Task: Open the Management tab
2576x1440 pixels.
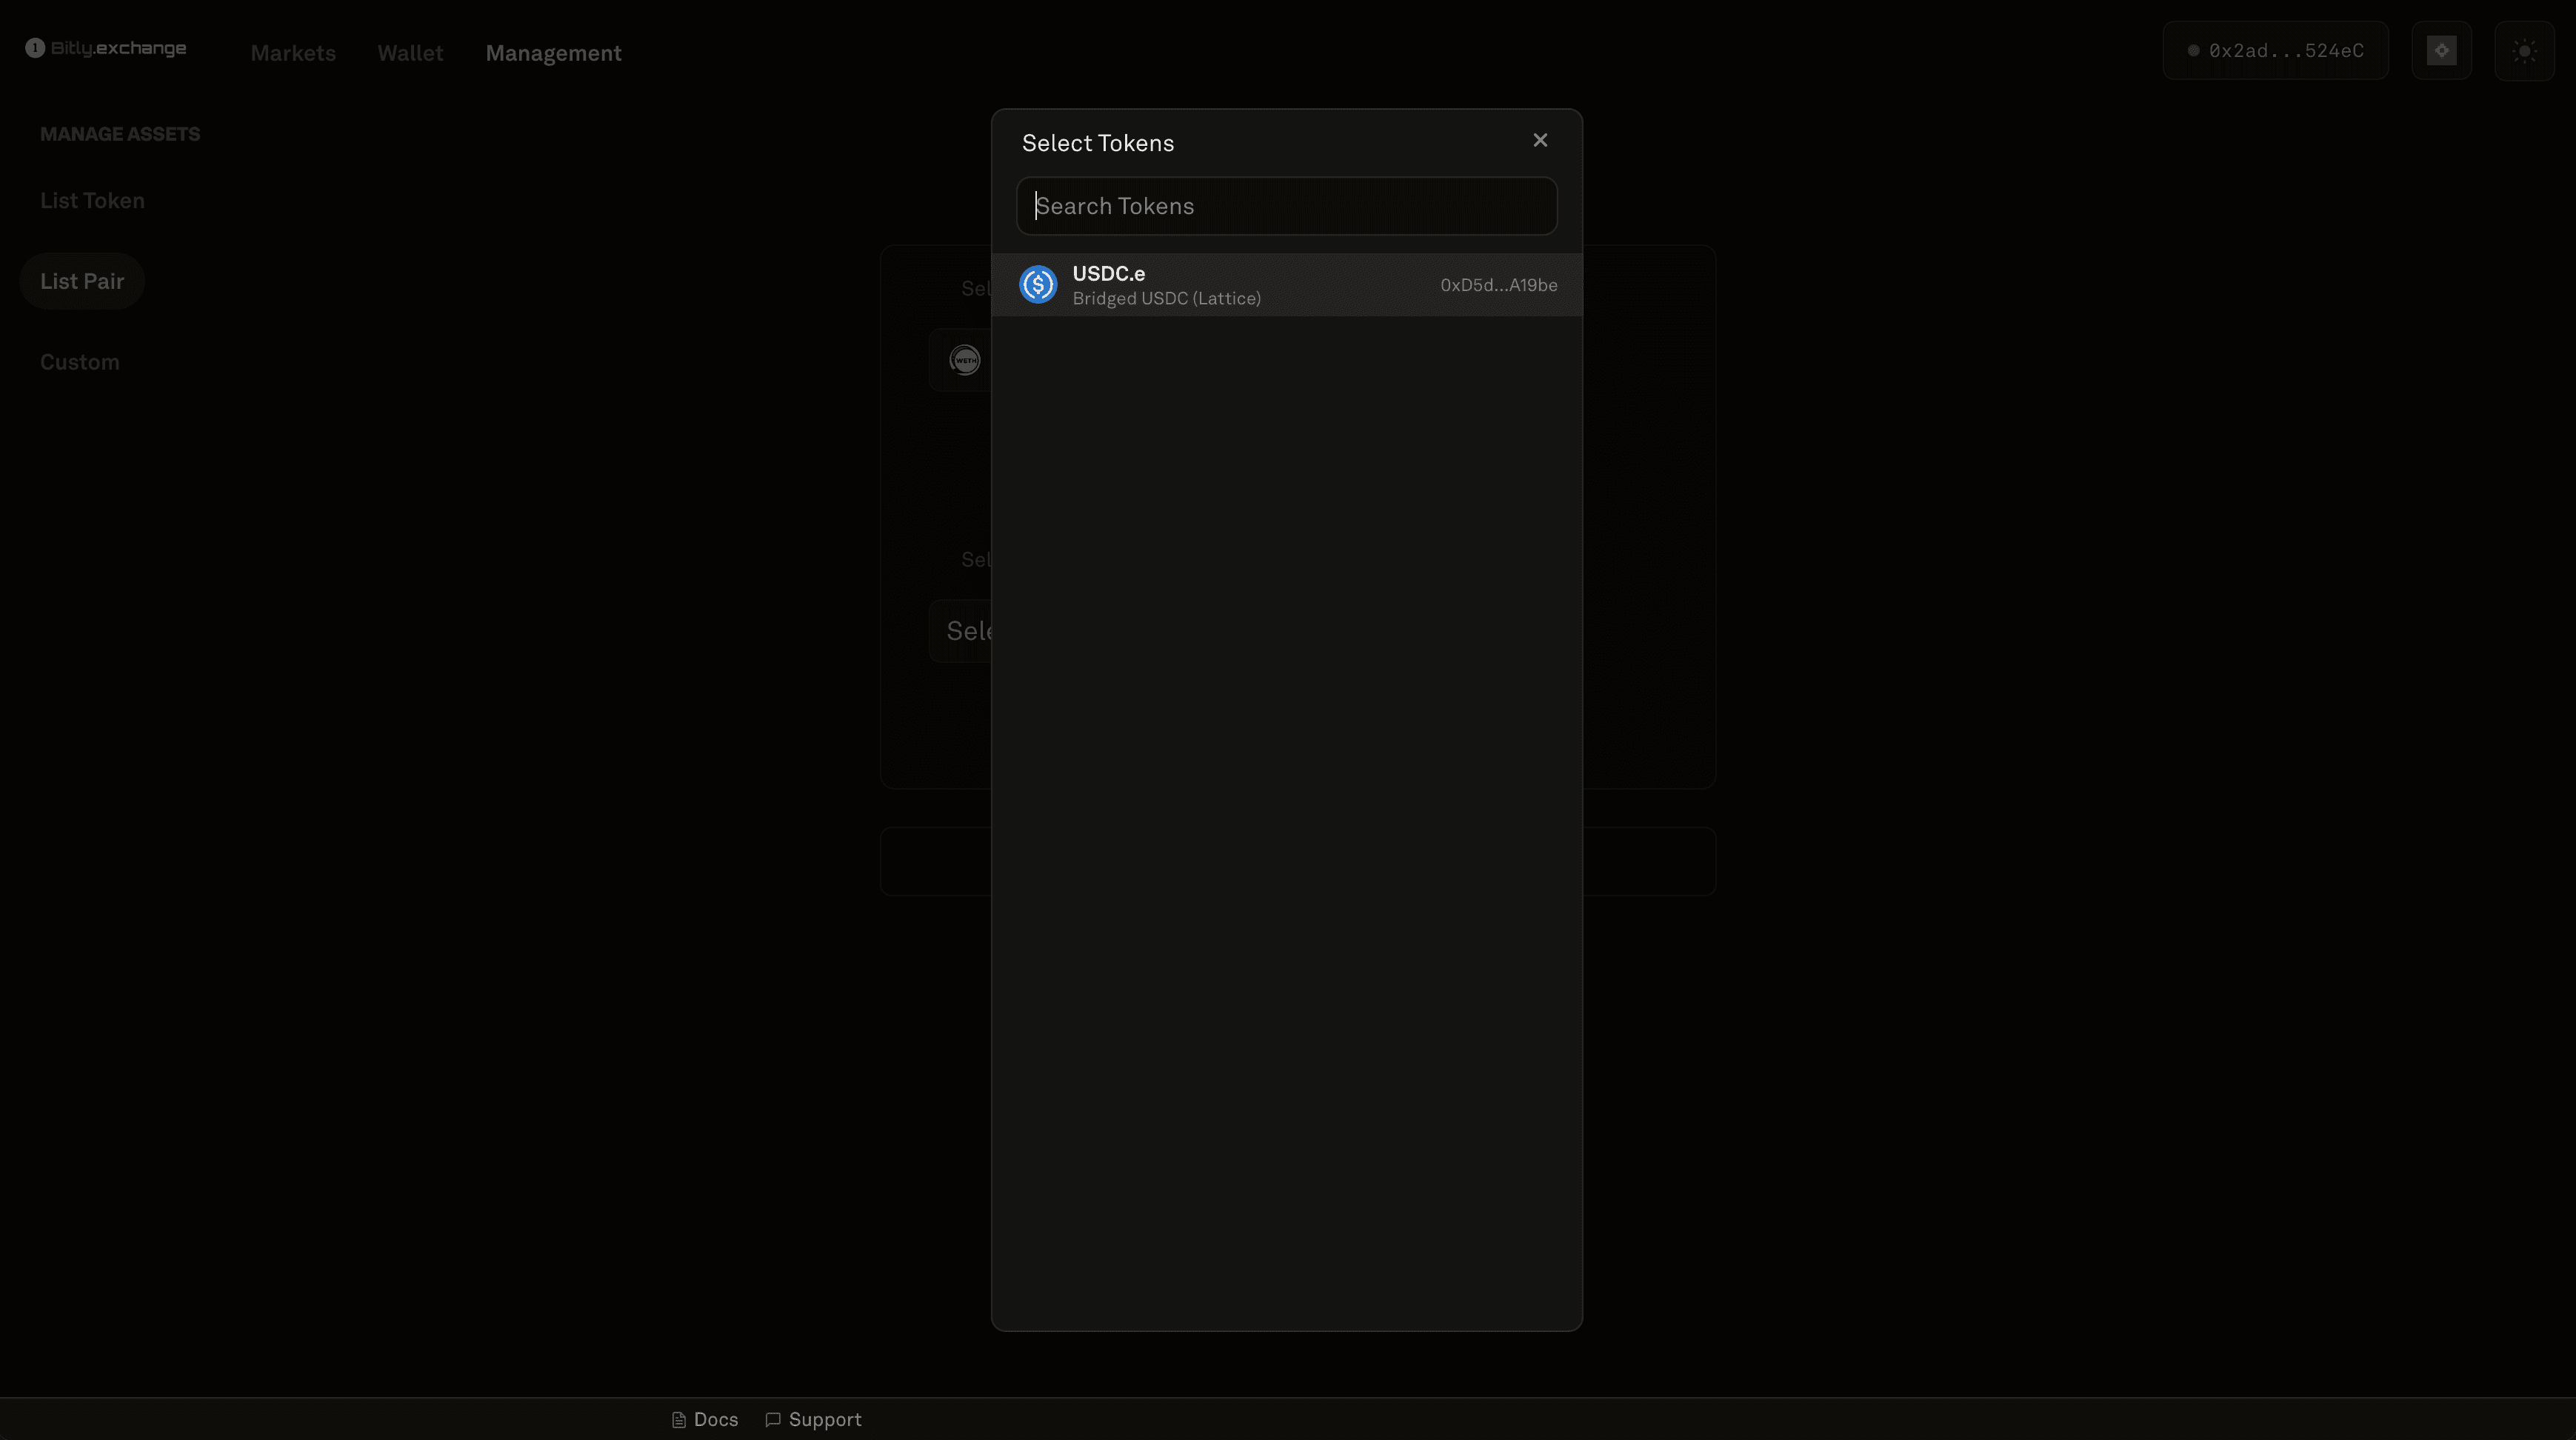Action: point(553,53)
